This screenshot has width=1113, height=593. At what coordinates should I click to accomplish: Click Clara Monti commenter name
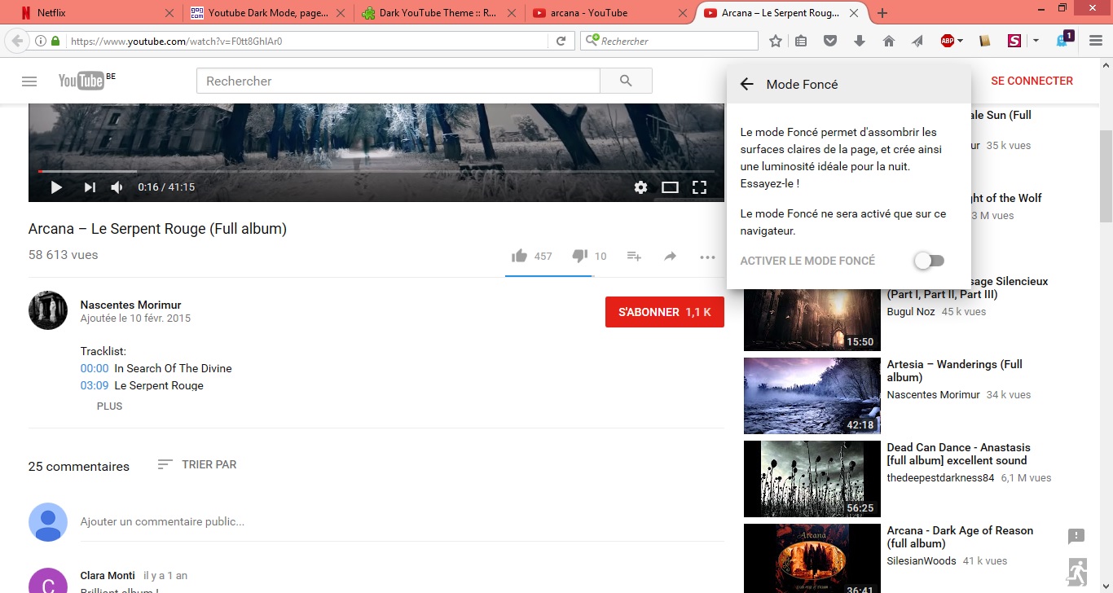pos(108,575)
